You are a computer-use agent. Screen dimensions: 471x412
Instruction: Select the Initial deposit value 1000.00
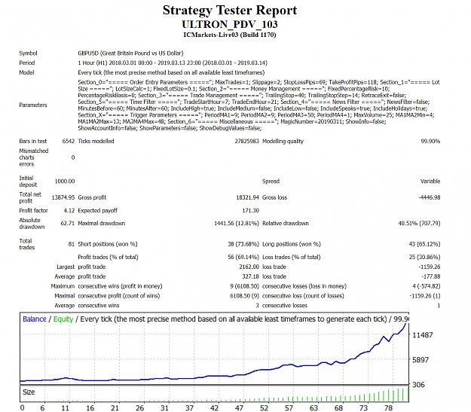click(65, 182)
